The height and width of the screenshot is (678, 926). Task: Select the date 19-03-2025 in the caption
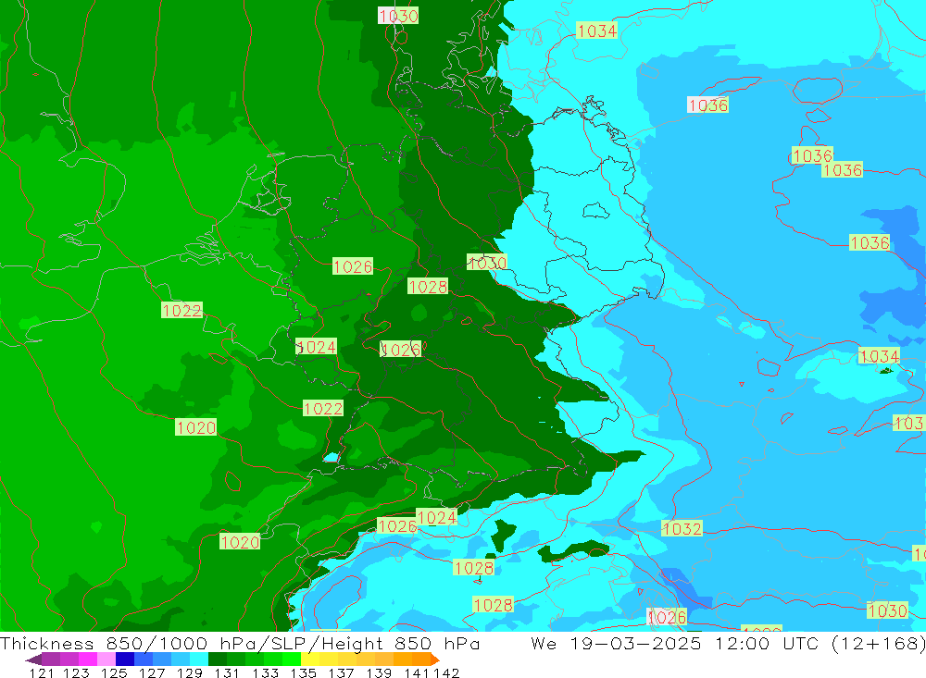click(635, 643)
